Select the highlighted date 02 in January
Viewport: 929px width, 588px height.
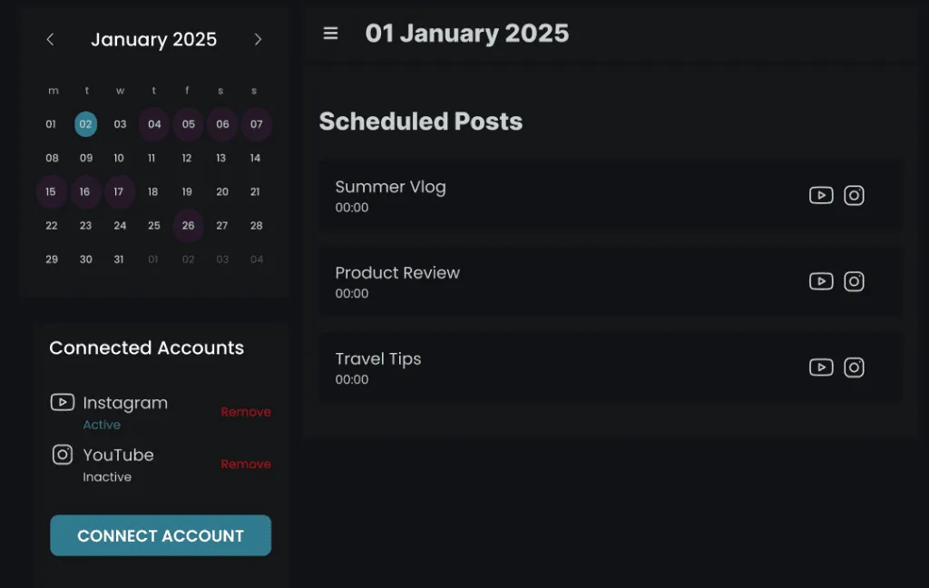pyautogui.click(x=85, y=124)
